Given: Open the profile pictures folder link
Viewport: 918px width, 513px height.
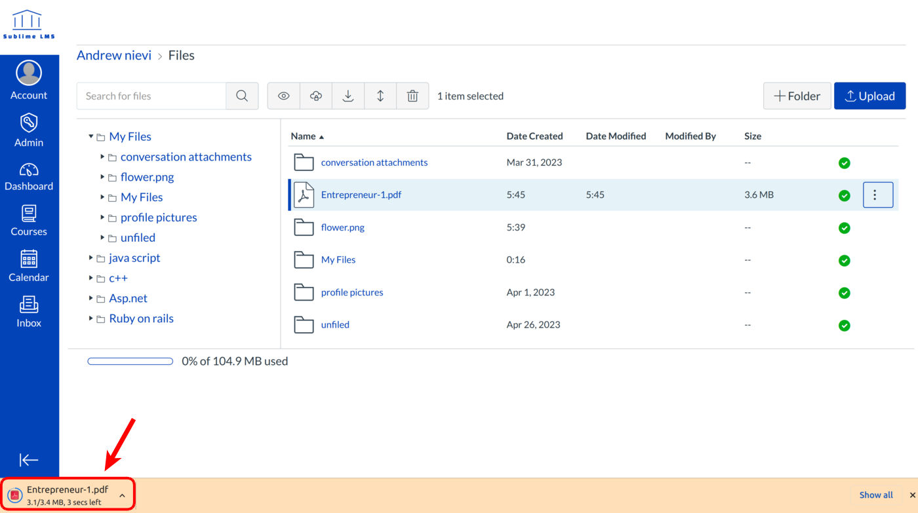Looking at the screenshot, I should pos(351,292).
